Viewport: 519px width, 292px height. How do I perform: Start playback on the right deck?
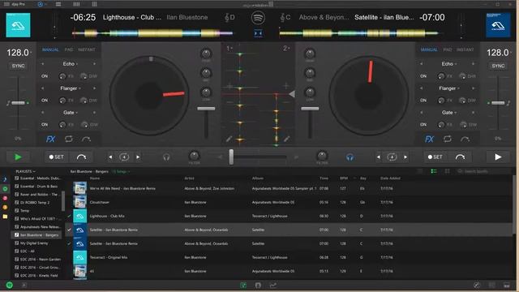(x=498, y=157)
